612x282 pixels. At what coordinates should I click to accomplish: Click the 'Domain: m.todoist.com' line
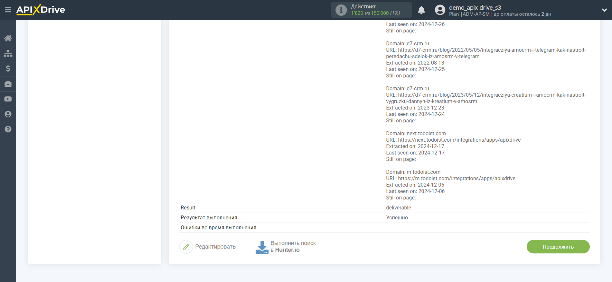click(413, 172)
